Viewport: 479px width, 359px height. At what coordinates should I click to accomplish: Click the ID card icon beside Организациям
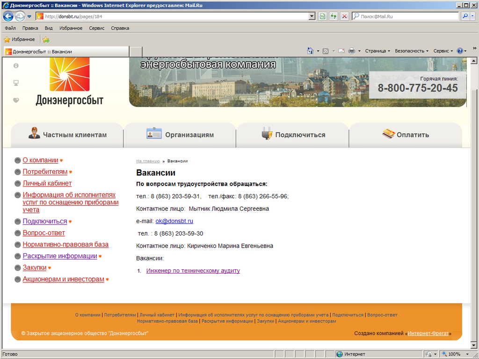(x=154, y=133)
